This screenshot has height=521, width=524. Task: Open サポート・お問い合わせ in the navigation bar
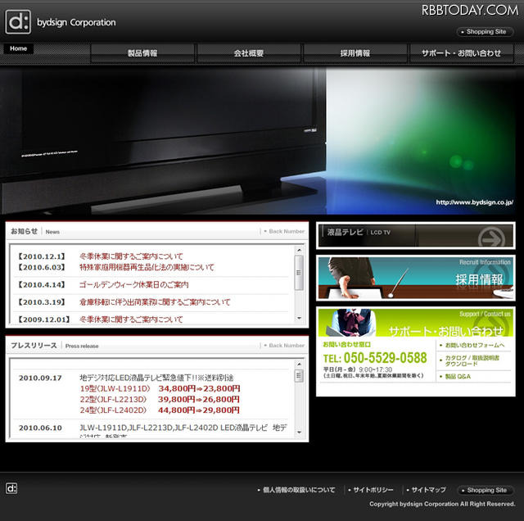coord(462,53)
